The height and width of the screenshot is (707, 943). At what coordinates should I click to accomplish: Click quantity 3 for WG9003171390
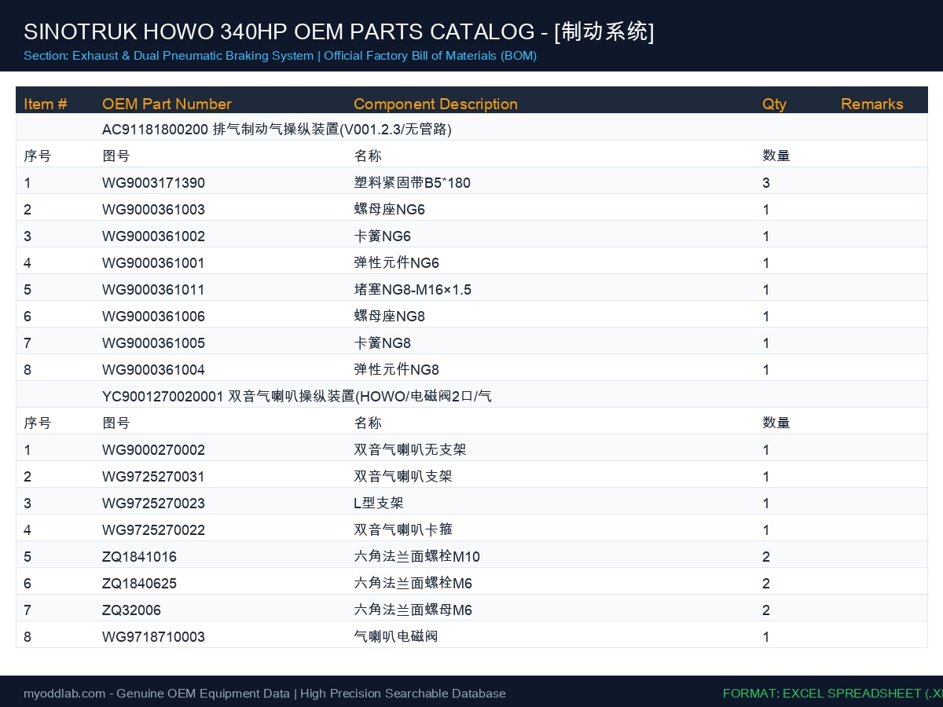766,183
